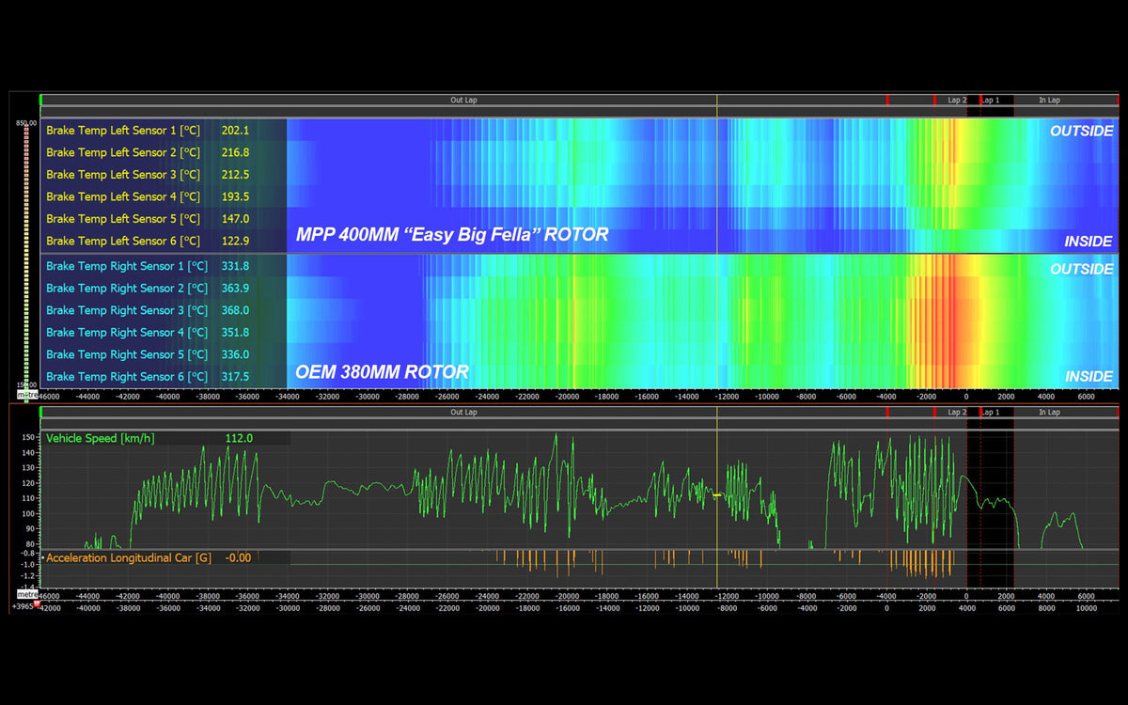
Task: Select Brake Temp Right Sensor 5 channel label
Action: click(x=127, y=354)
